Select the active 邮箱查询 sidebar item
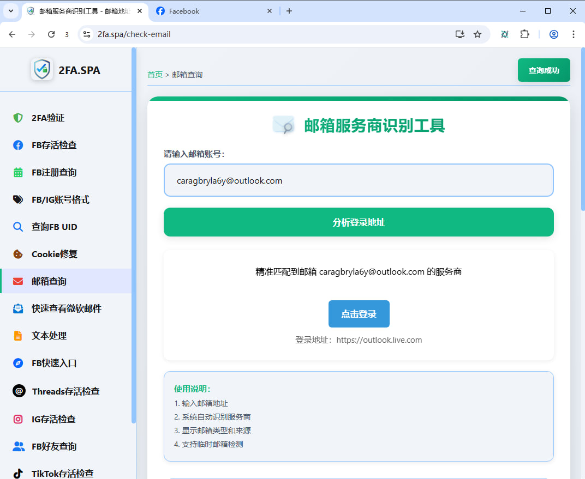The height and width of the screenshot is (479, 585). 65,281
